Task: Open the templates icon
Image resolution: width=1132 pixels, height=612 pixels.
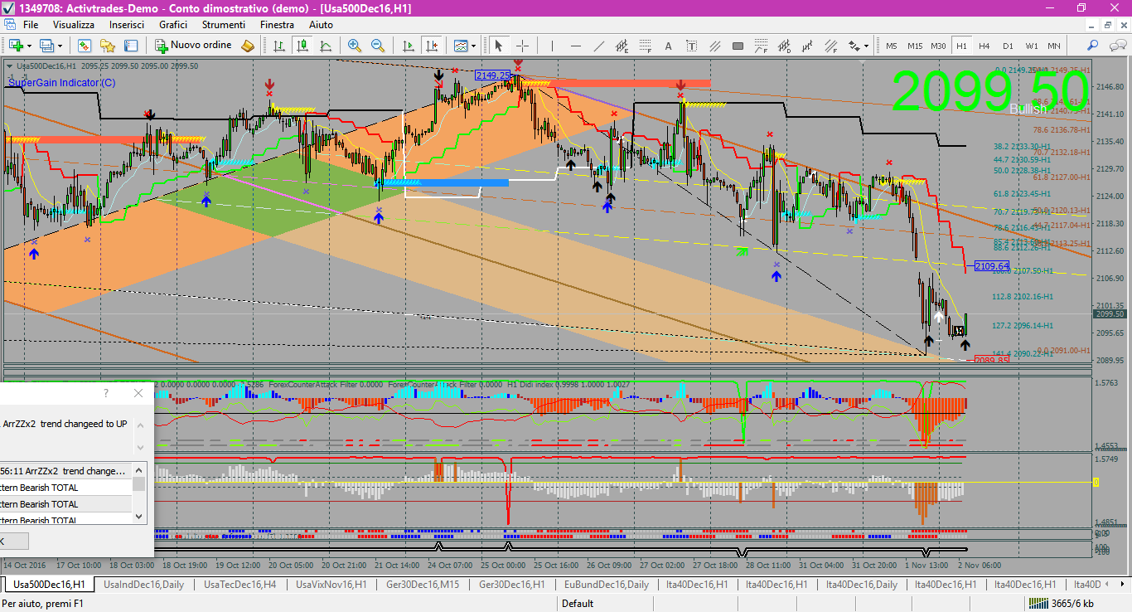Action: pyautogui.click(x=461, y=46)
